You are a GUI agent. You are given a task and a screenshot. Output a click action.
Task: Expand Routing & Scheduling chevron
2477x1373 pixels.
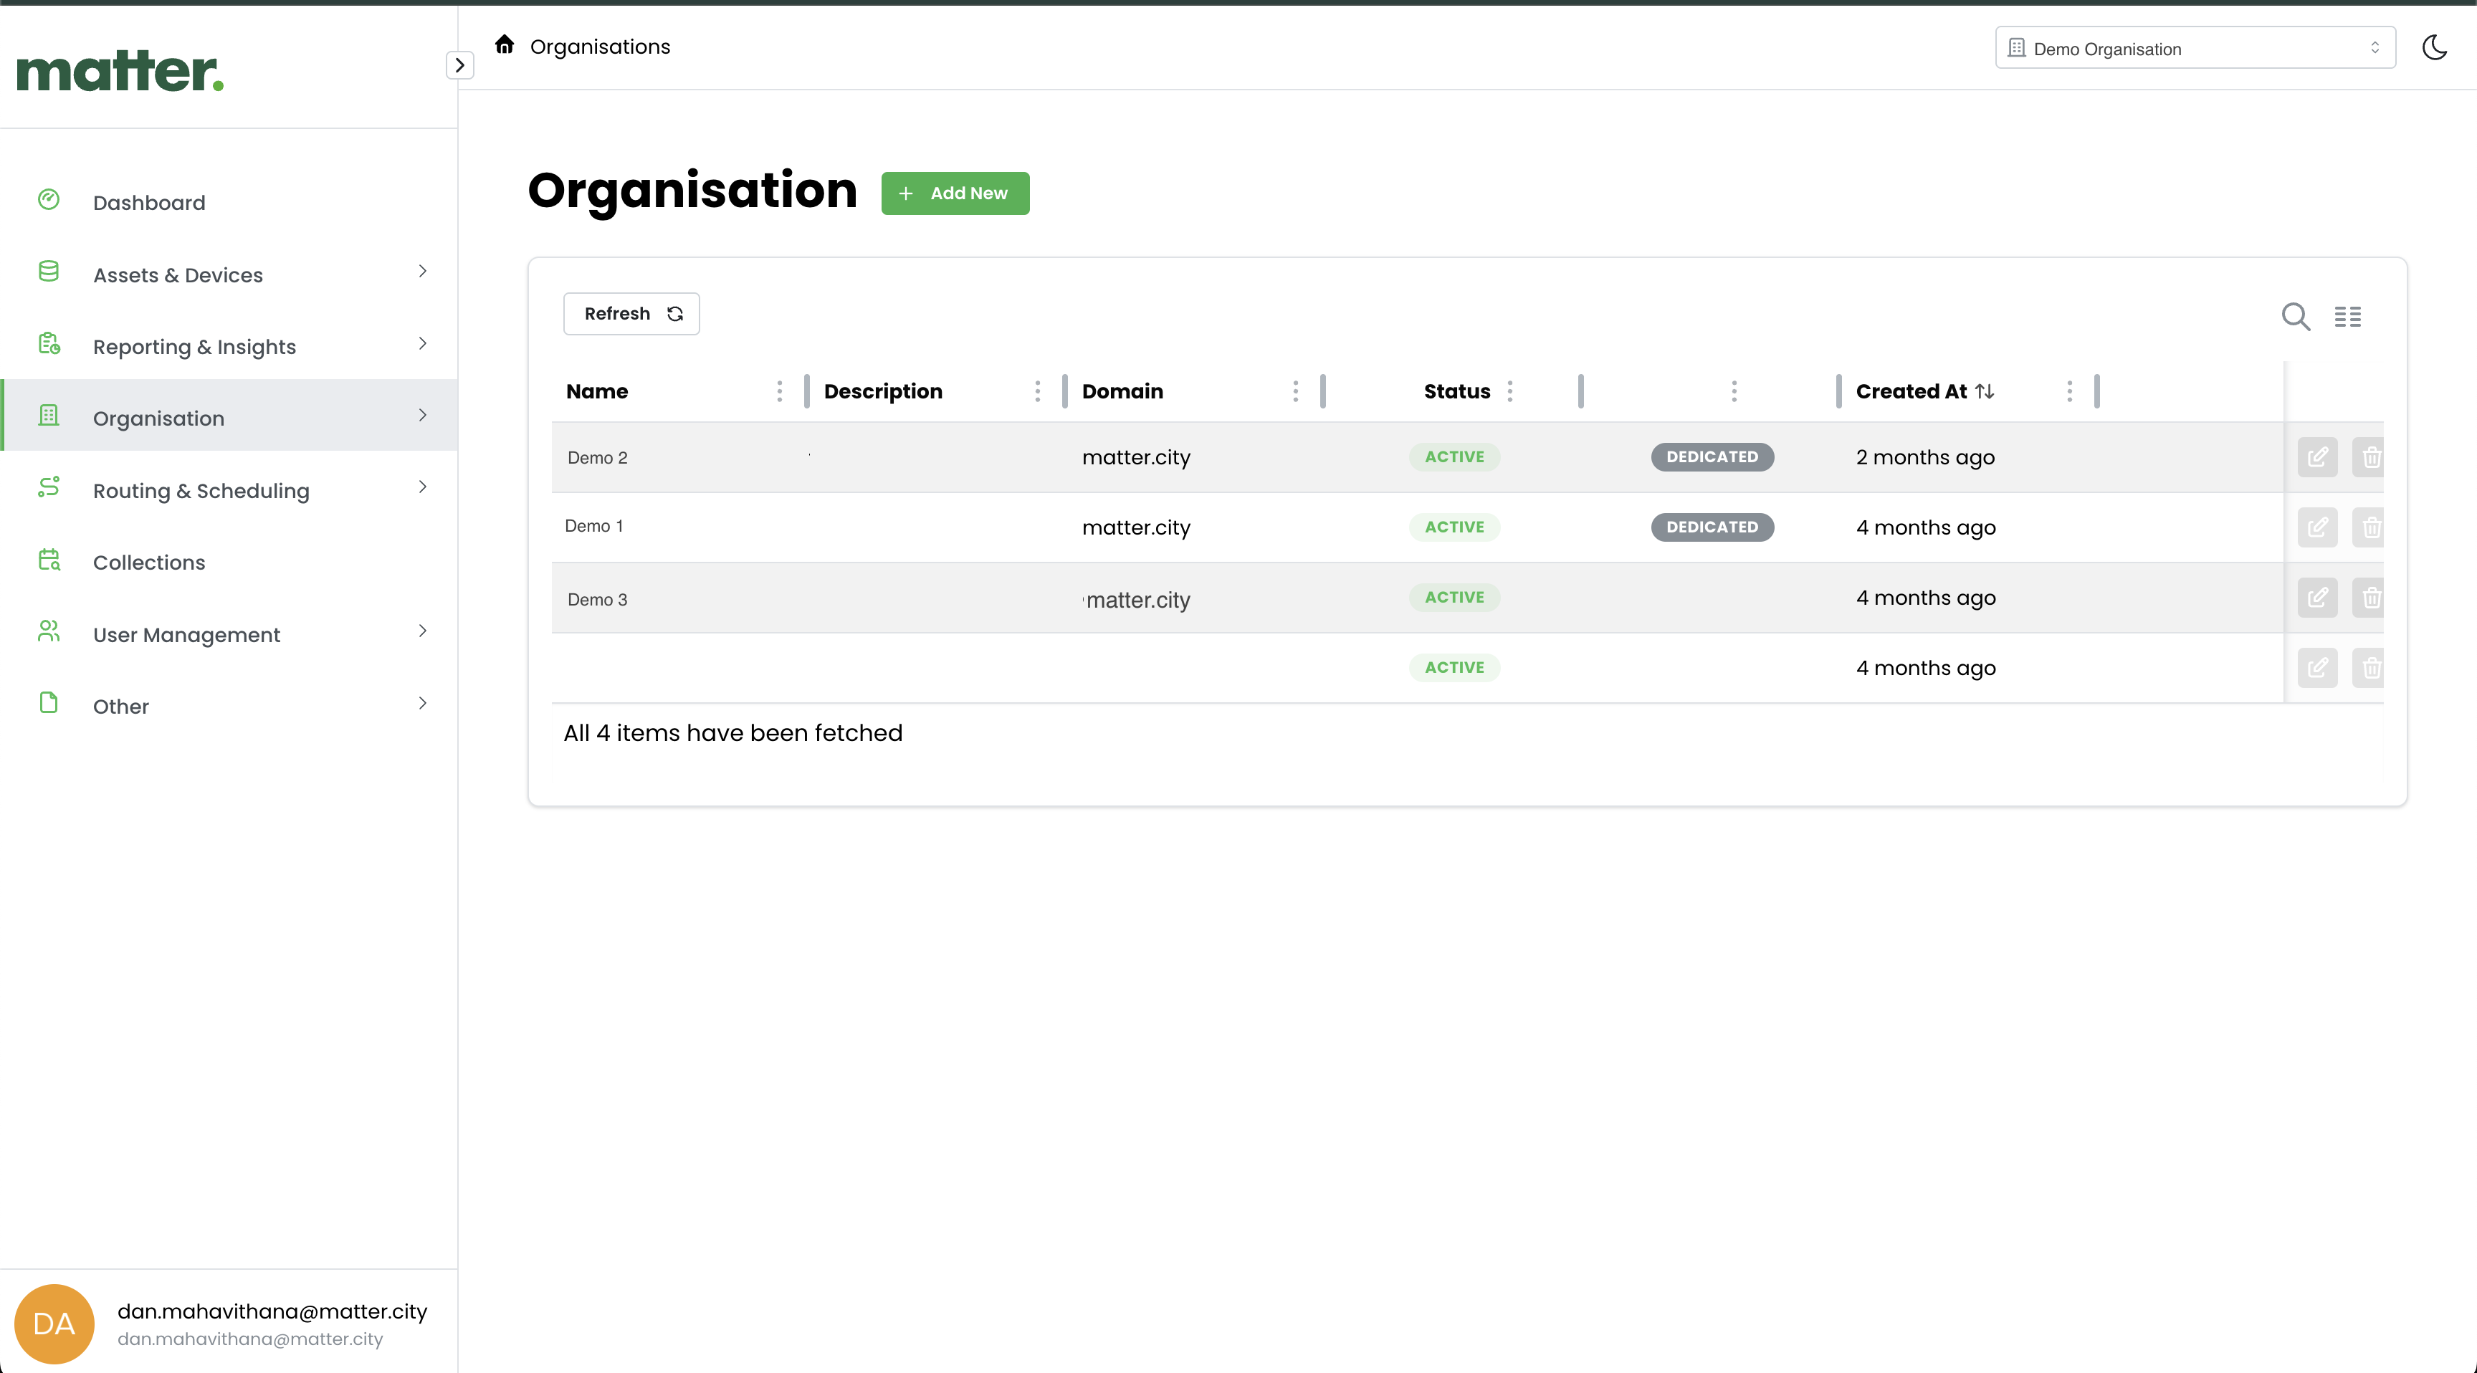click(422, 487)
